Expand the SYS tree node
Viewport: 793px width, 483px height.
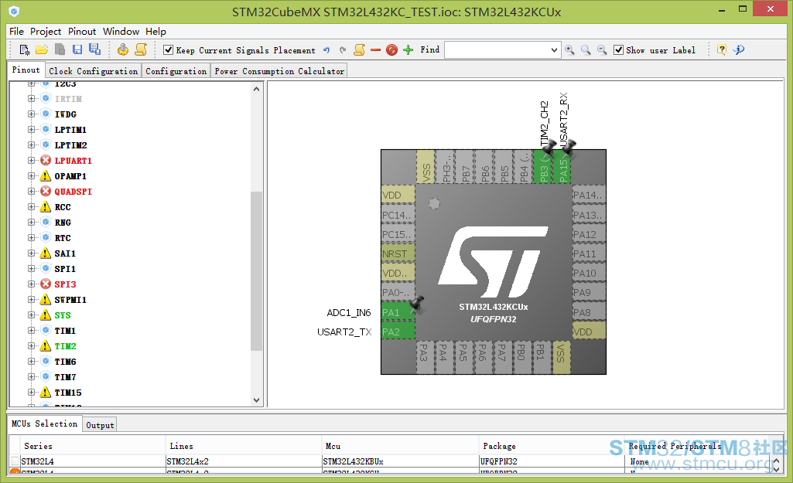(32, 315)
